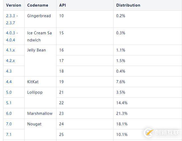
Task: Open the 6.0 Marshmallow version link
Action: 9,113
